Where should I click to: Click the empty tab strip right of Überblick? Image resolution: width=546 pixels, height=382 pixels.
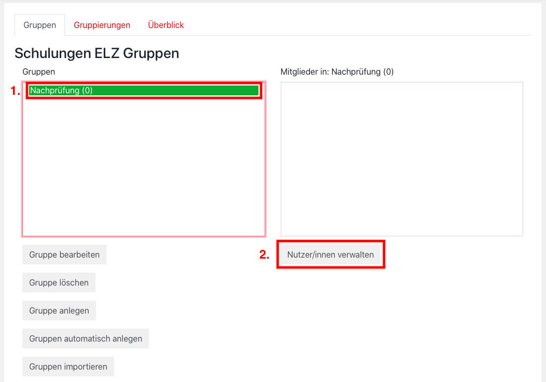click(358, 25)
